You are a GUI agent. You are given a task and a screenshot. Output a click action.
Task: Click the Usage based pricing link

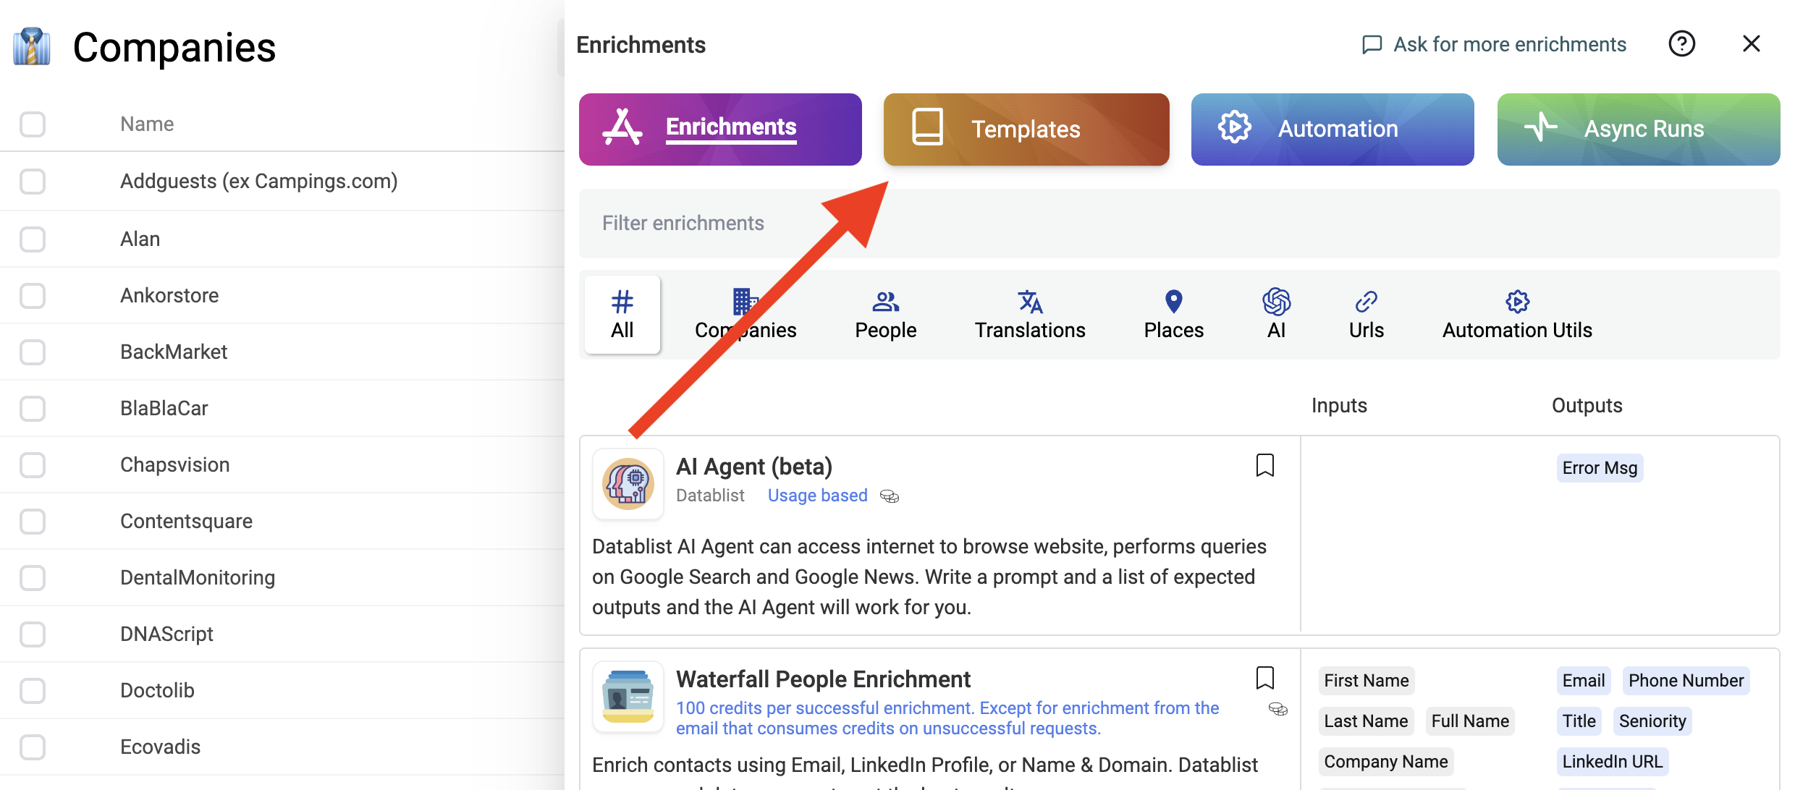click(x=817, y=496)
